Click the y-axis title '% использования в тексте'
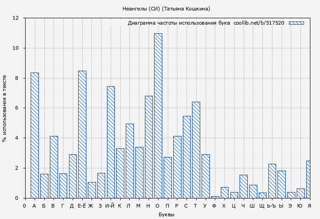 (5, 108)
